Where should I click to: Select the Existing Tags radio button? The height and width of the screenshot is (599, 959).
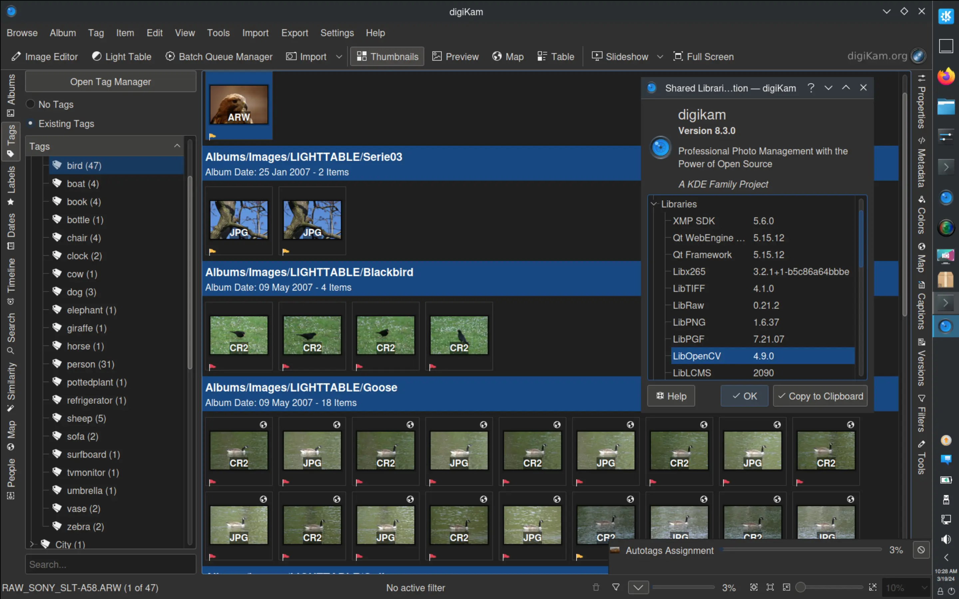click(x=30, y=123)
